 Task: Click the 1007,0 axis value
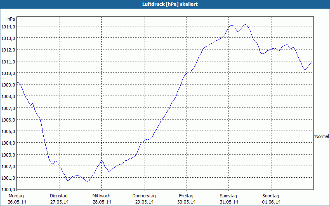[x=8, y=108]
